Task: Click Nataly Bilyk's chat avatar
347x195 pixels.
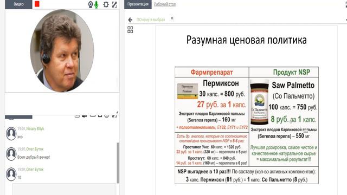Action: click(x=11, y=133)
